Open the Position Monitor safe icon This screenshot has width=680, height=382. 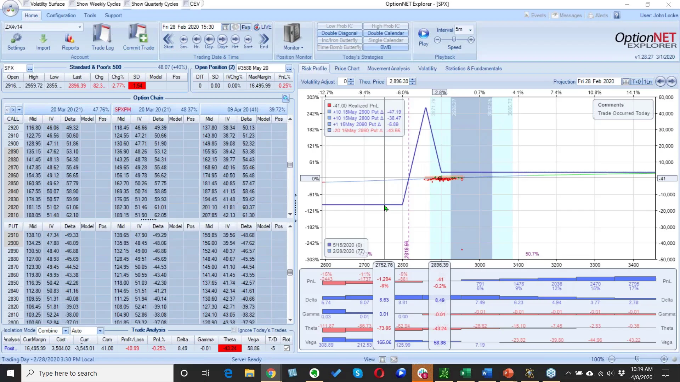pos(293,33)
